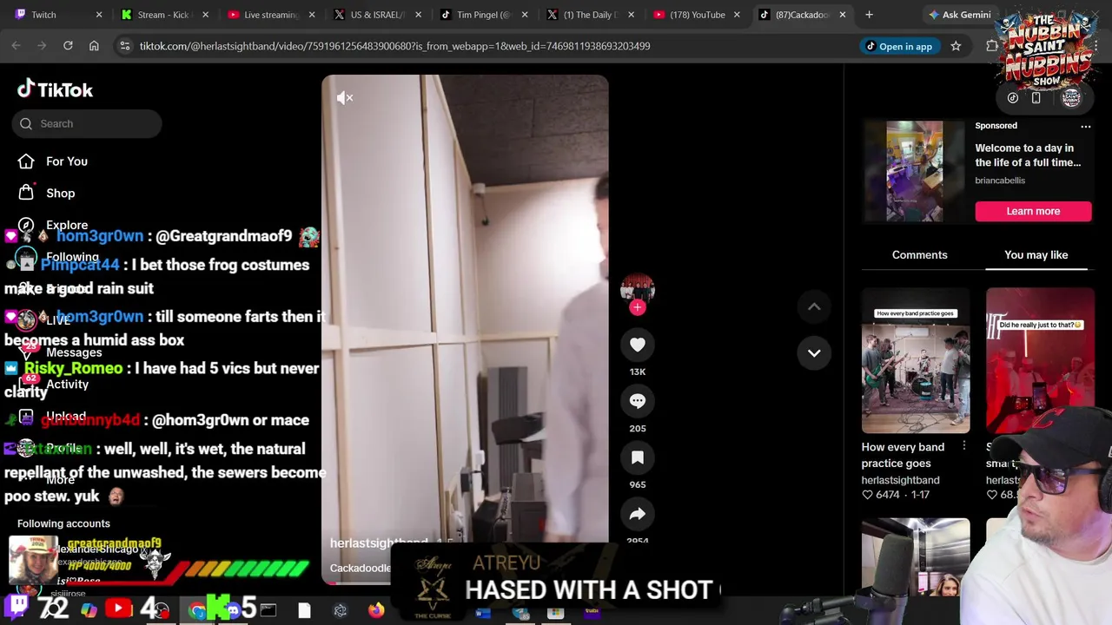
Task: Open Twitch from the taskbar
Action: click(x=18, y=607)
